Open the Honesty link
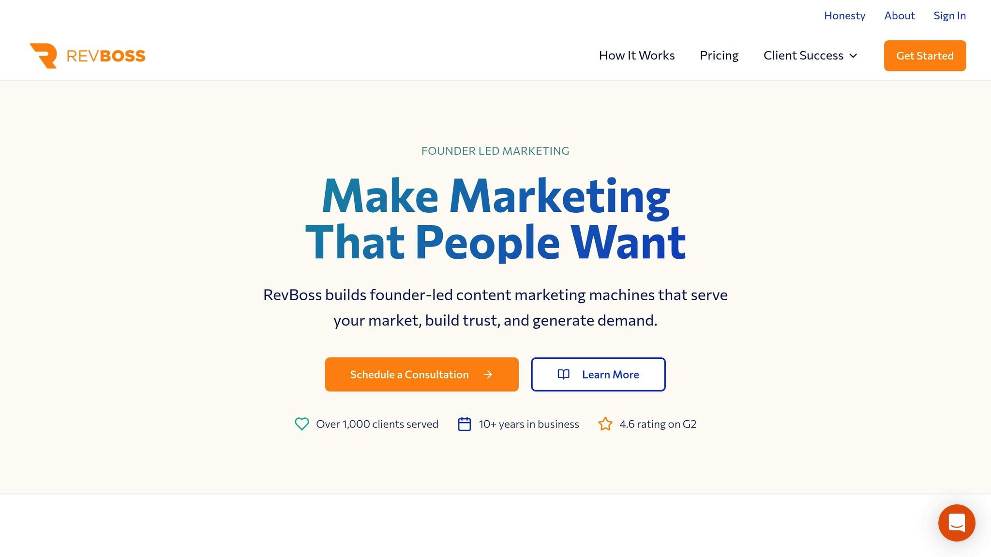This screenshot has height=557, width=991. click(844, 15)
